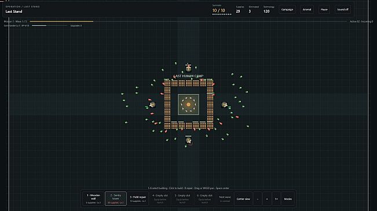Open the Modes menu
Image resolution: width=377 pixels, height=211 pixels.
(x=288, y=199)
